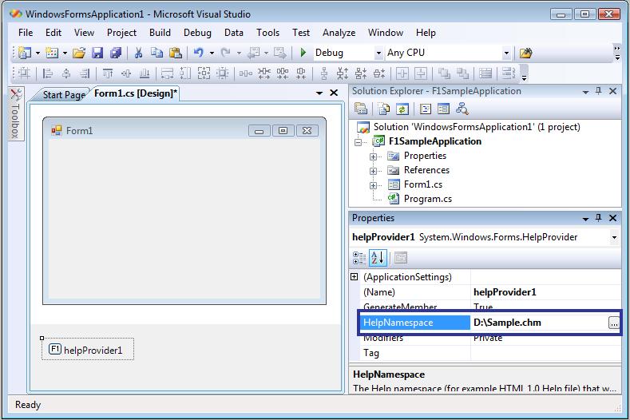630x420 pixels.
Task: Click the empty Tag property value field
Action: pos(545,353)
